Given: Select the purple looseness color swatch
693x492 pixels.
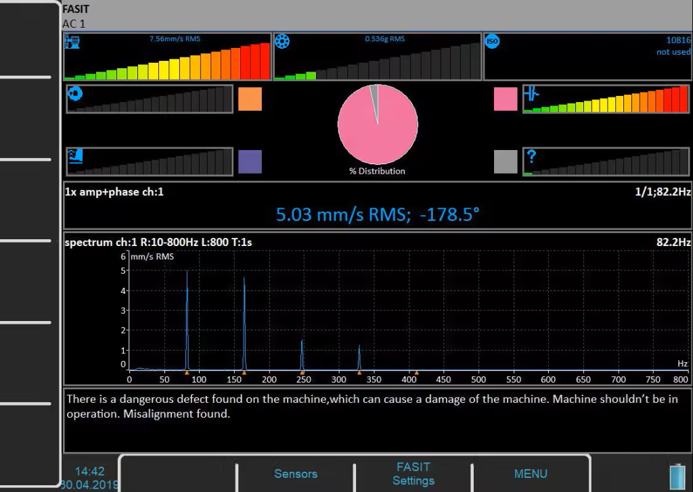Looking at the screenshot, I should (250, 162).
